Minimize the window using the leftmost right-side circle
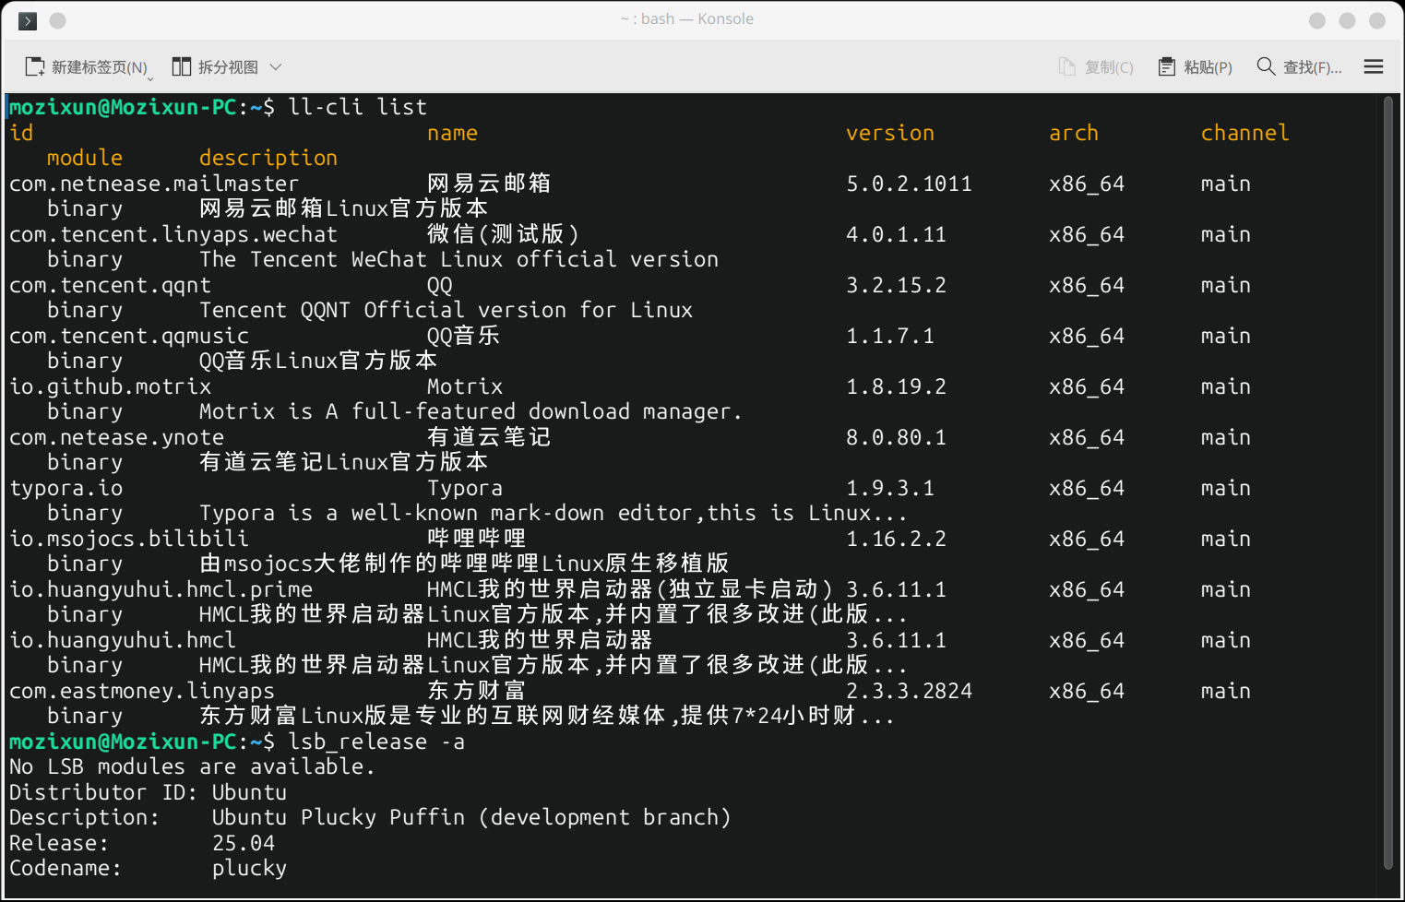This screenshot has height=902, width=1405. point(1317,20)
